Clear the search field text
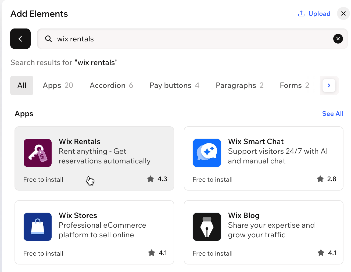 tap(338, 39)
